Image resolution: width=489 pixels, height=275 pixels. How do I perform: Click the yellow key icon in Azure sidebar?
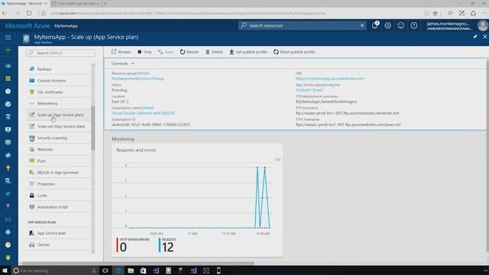coord(8,168)
